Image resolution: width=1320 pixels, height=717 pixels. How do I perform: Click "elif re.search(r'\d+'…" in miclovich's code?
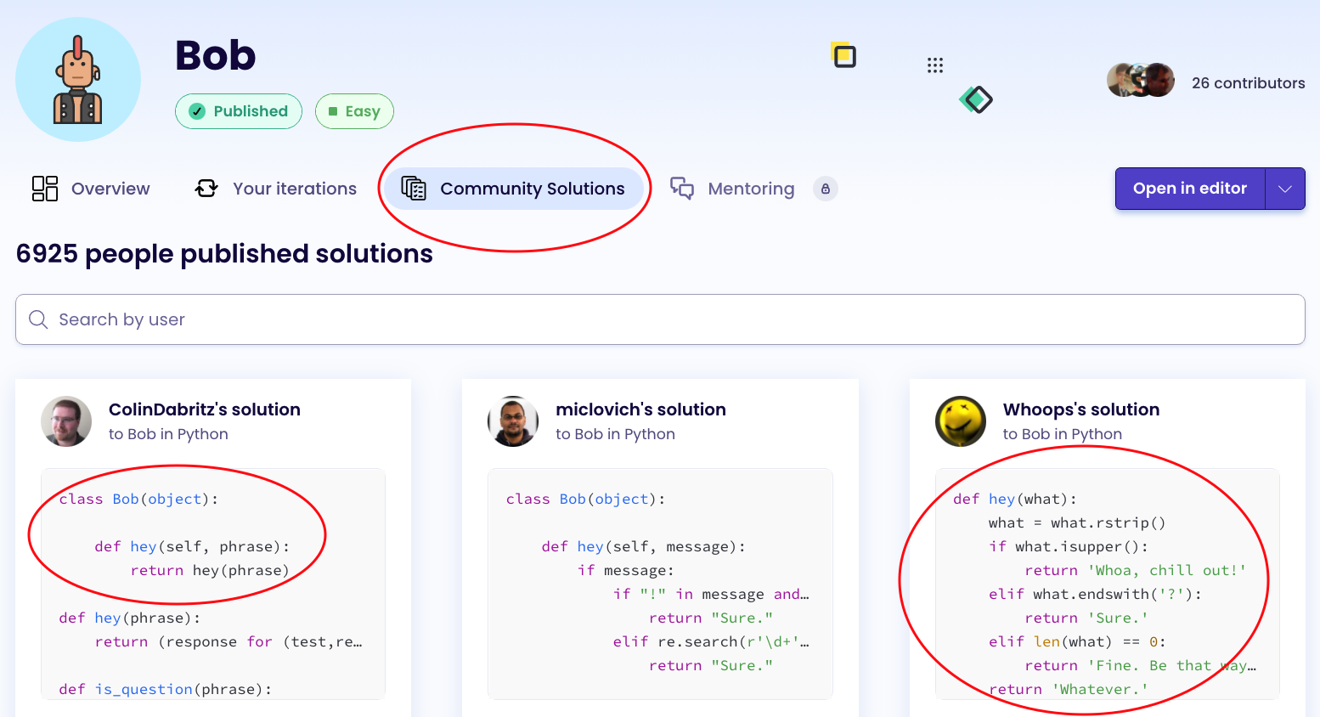point(711,641)
